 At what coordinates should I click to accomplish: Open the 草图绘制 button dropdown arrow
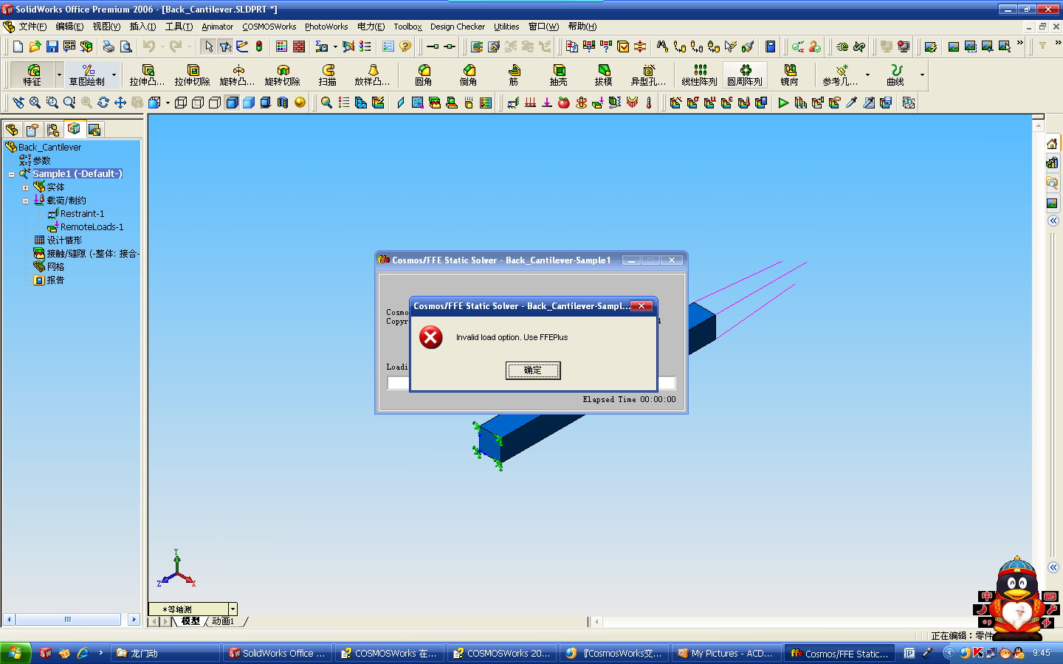[114, 75]
